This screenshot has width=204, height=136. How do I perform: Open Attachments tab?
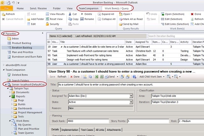[x=114, y=130]
